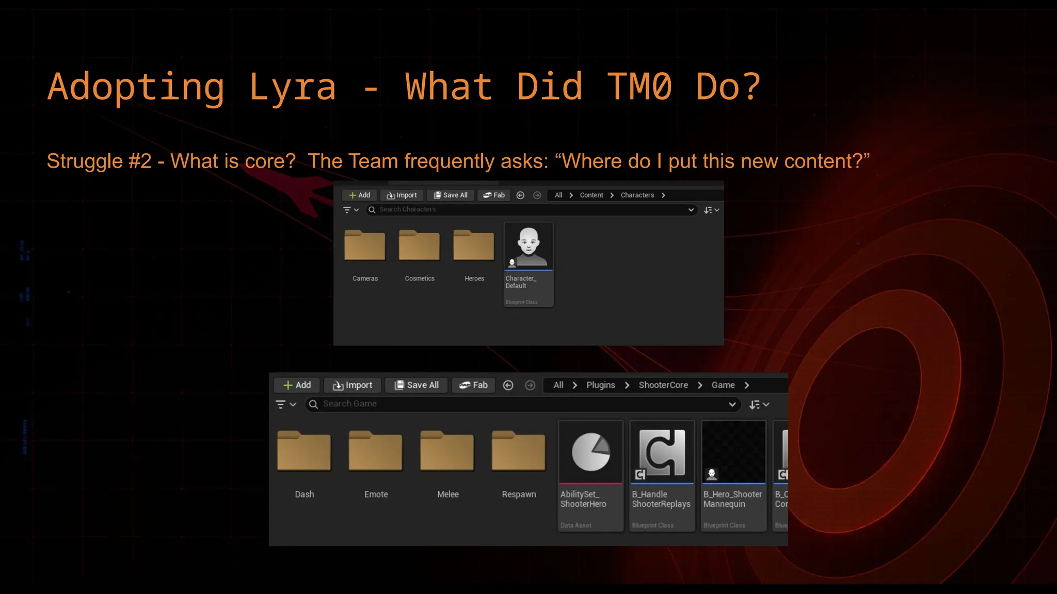Expand chevron after Plugins breadcrumb
Viewport: 1057px width, 594px height.
[627, 385]
